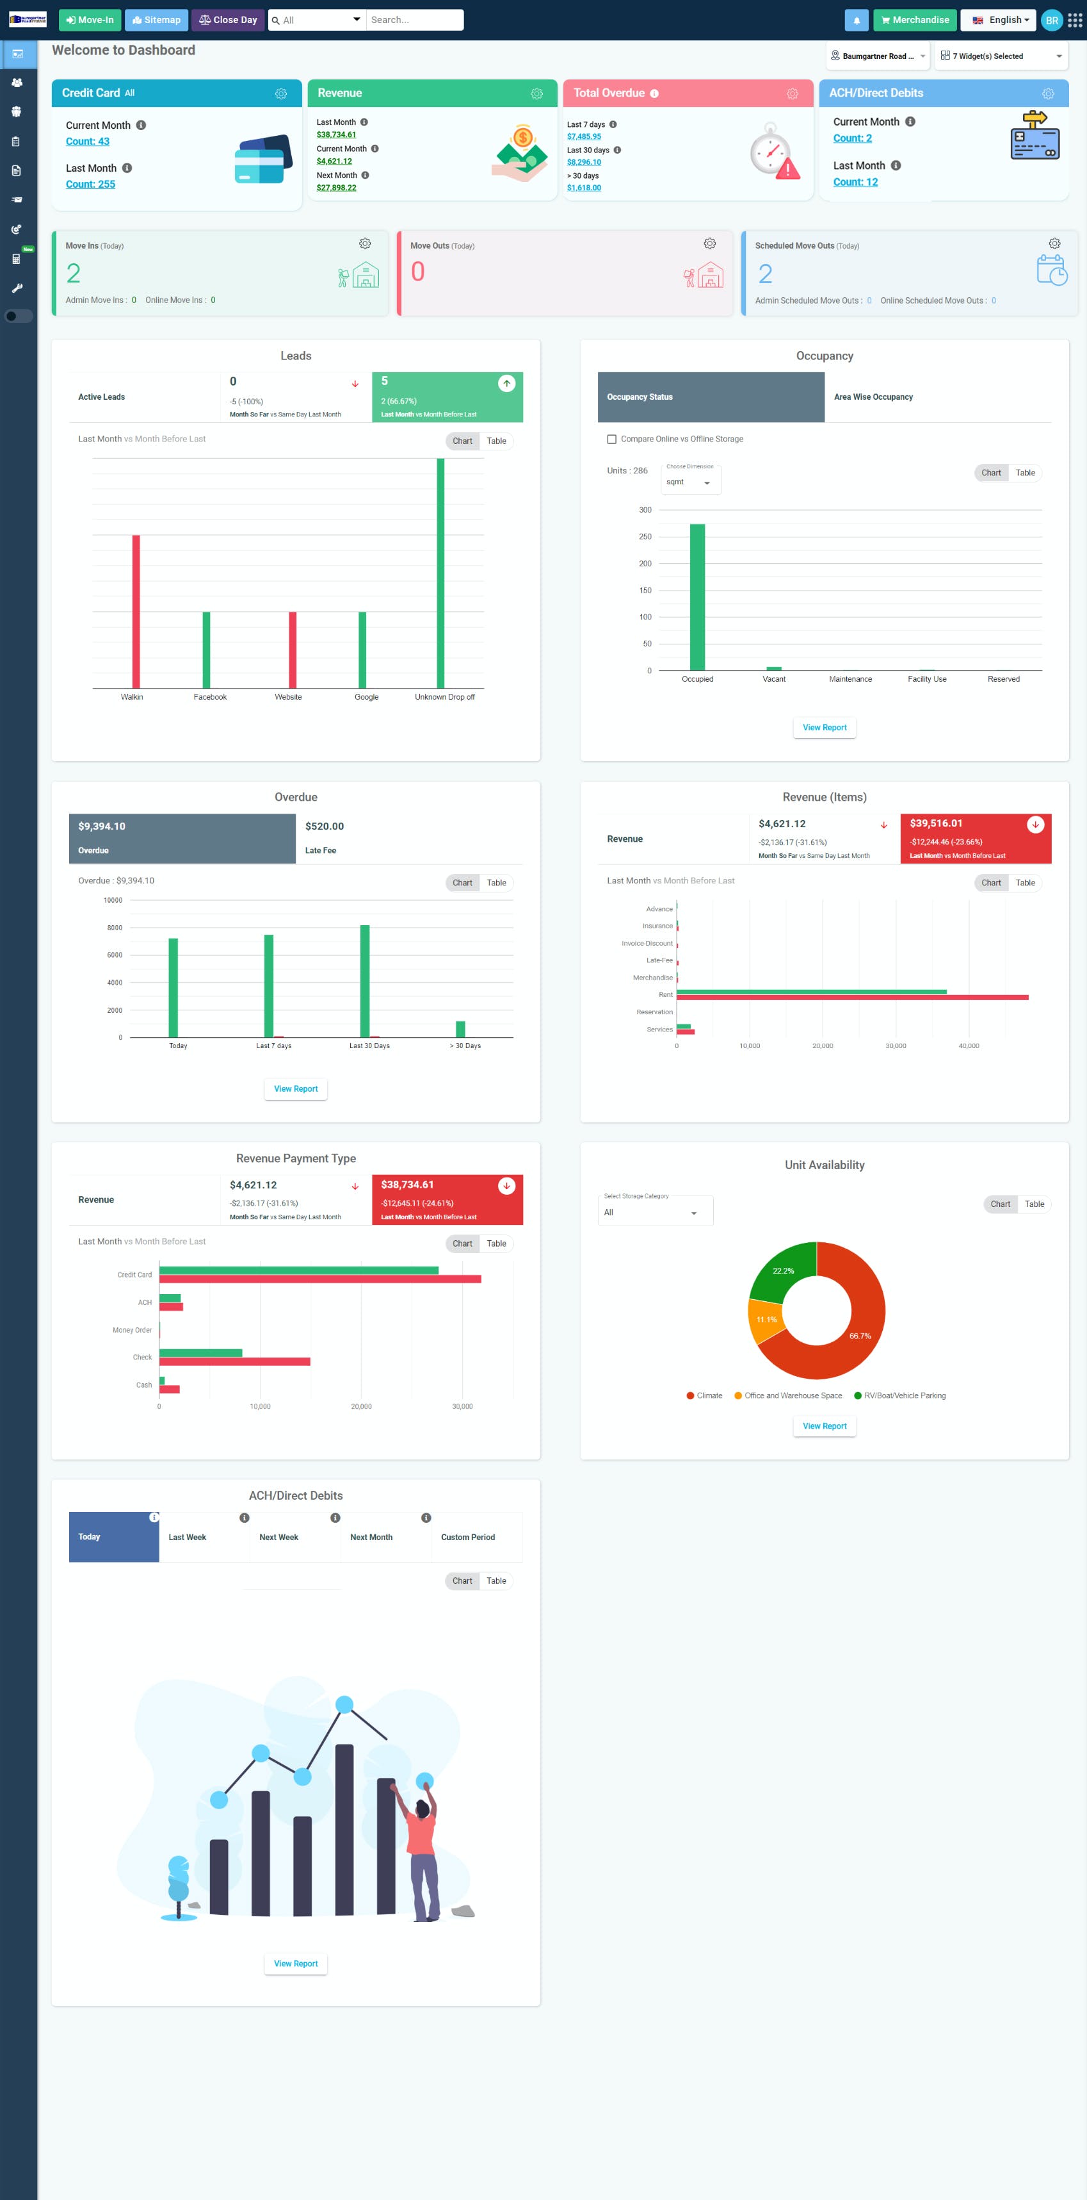Viewport: 1087px width, 2200px height.
Task: Click the Total Overdue info icon
Action: click(x=654, y=93)
